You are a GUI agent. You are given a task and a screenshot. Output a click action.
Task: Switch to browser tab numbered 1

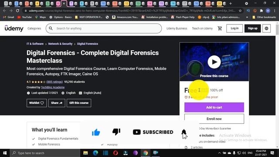click(x=8, y=3)
